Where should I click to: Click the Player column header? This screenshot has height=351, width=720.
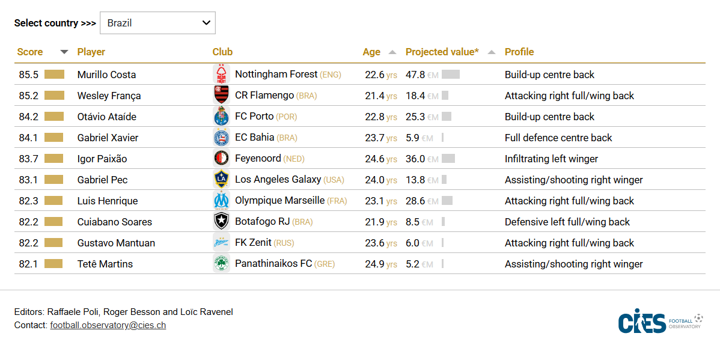[91, 52]
